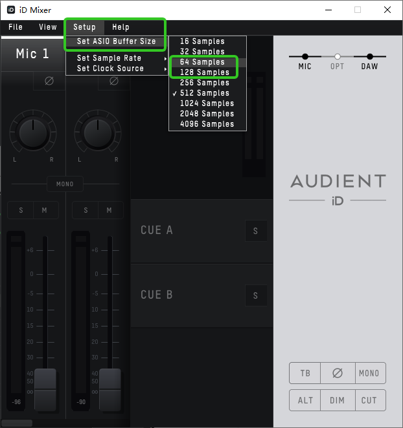
Task: Click the second channel pan knob
Action: pyautogui.click(x=98, y=133)
